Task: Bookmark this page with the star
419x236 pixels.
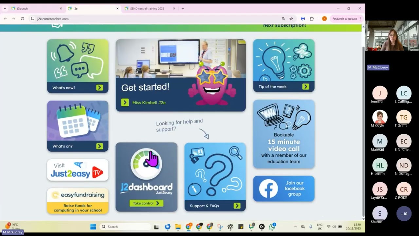Action: [291, 19]
